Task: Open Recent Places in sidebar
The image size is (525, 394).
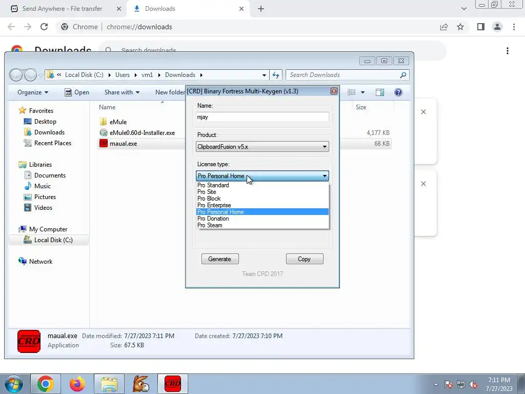Action: (52, 143)
